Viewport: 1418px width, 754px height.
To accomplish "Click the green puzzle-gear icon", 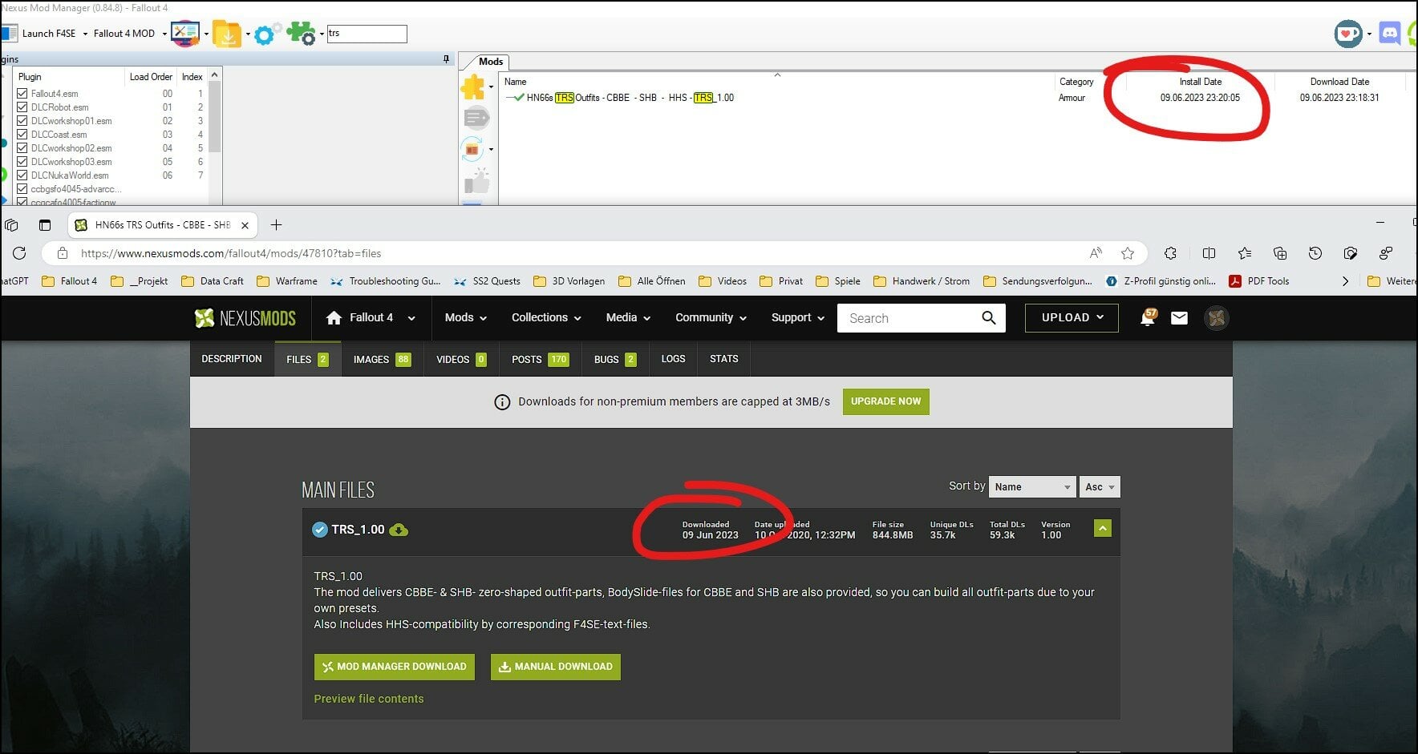I will (x=302, y=34).
